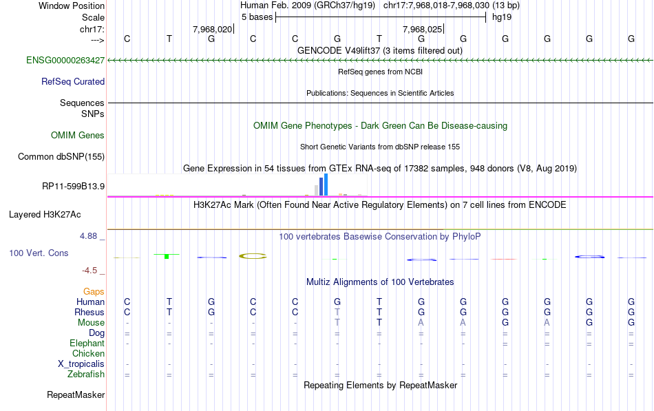Open the RefSeq Curated track label
The height and width of the screenshot is (411, 654).
click(72, 82)
